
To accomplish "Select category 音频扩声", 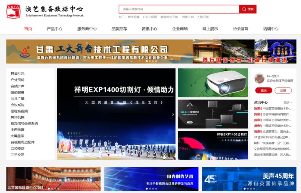I will [x=17, y=86].
